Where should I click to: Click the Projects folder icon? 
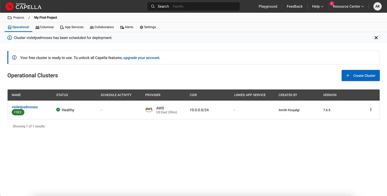pyautogui.click(x=10, y=17)
